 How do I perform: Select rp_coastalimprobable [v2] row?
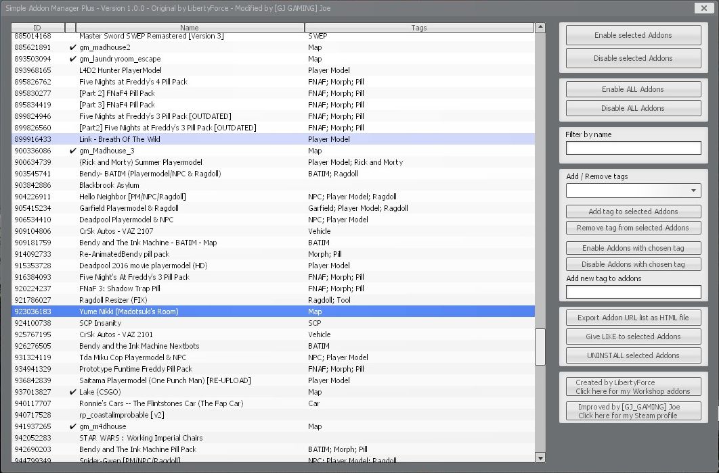[273, 415]
